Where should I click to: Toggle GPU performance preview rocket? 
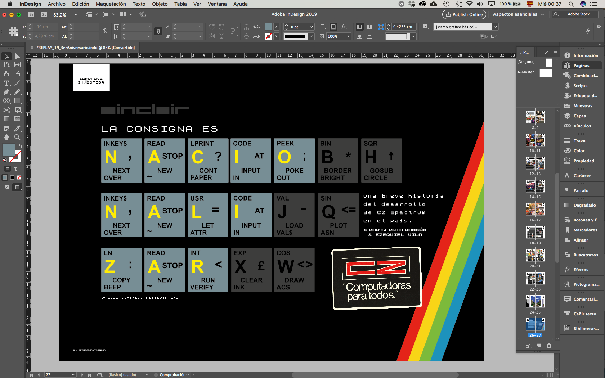pyautogui.click(x=143, y=14)
